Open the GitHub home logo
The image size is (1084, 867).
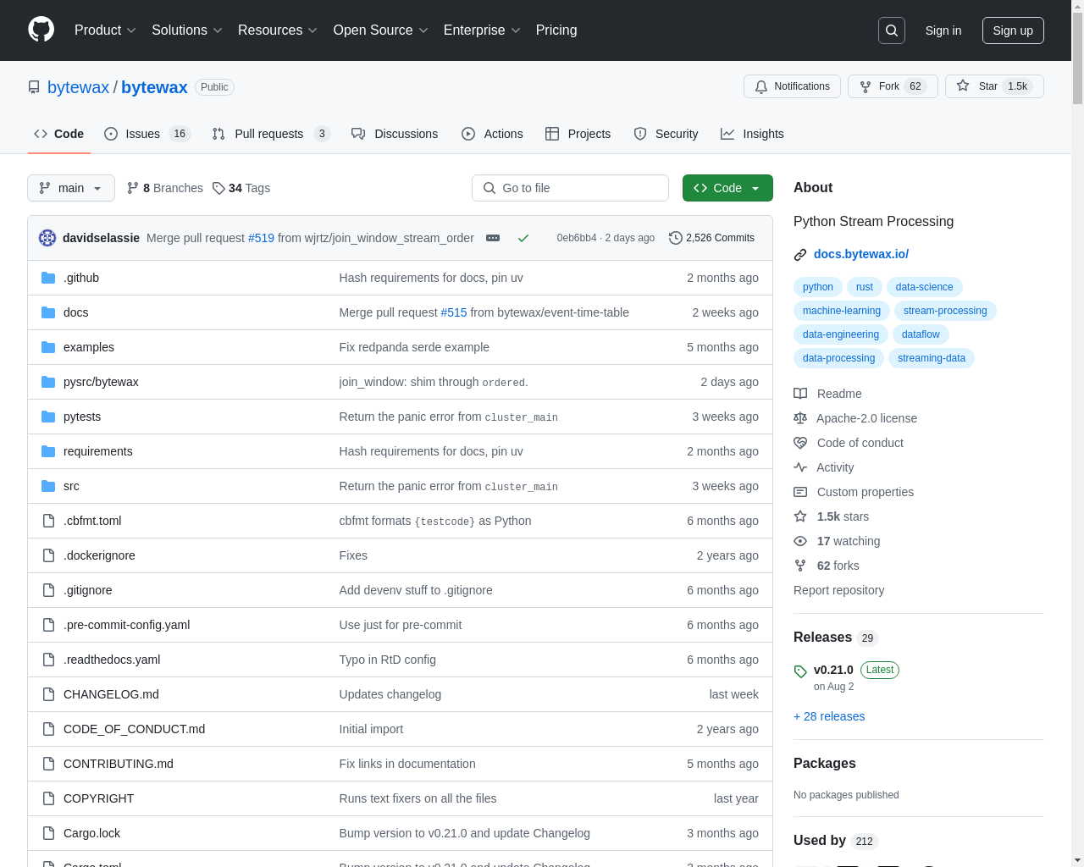pyautogui.click(x=41, y=30)
